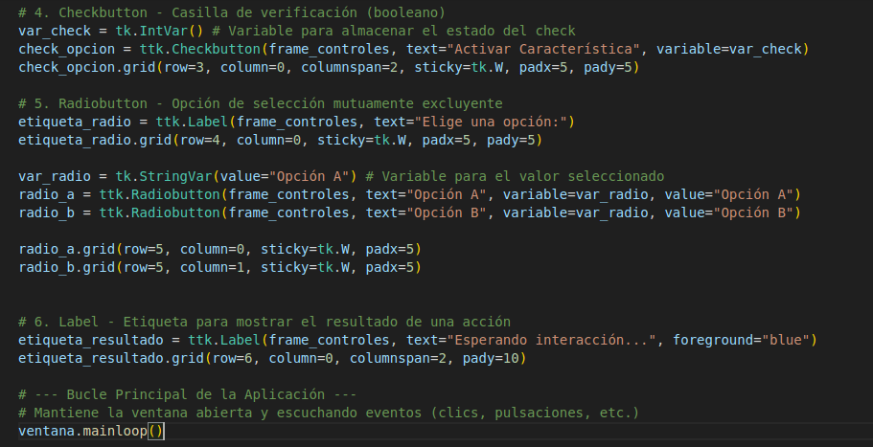Place cursor at ventana.mainloop() call
Screen dimensions: 873x447
[91, 432]
